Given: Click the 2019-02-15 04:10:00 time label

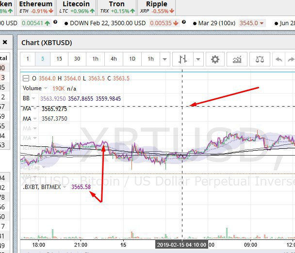Looking at the screenshot, I should tap(181, 245).
